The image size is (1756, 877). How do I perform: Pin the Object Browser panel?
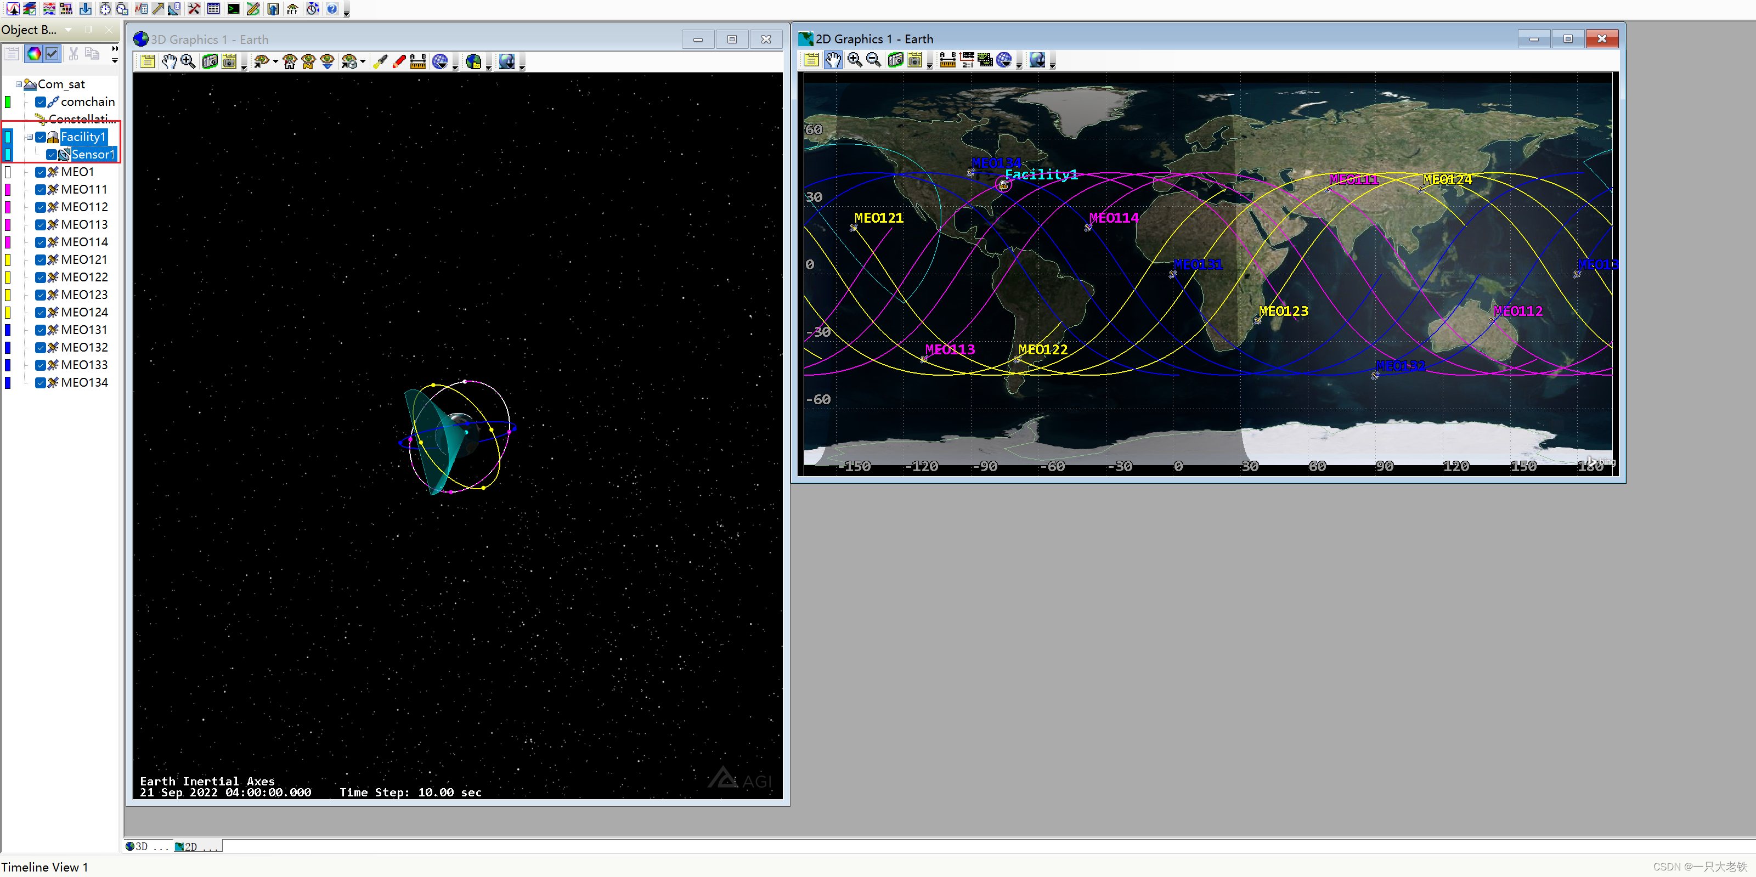coord(89,30)
